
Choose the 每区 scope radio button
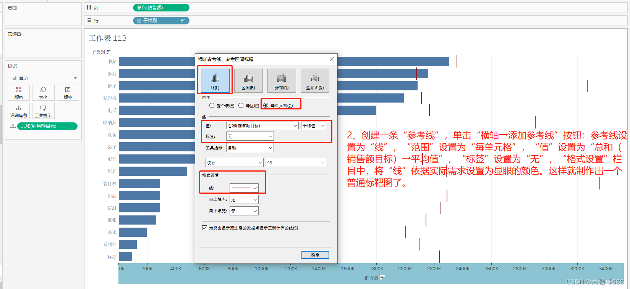(241, 106)
